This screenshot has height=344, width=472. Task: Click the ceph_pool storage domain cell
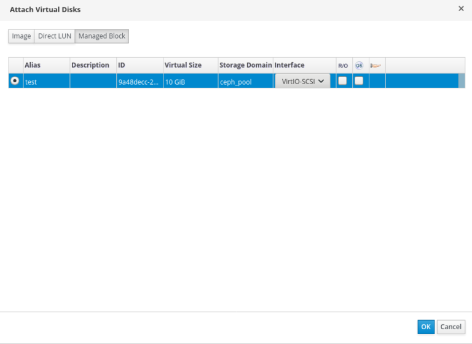(x=236, y=82)
